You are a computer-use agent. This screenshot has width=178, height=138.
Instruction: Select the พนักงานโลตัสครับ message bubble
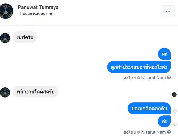pos(35,92)
